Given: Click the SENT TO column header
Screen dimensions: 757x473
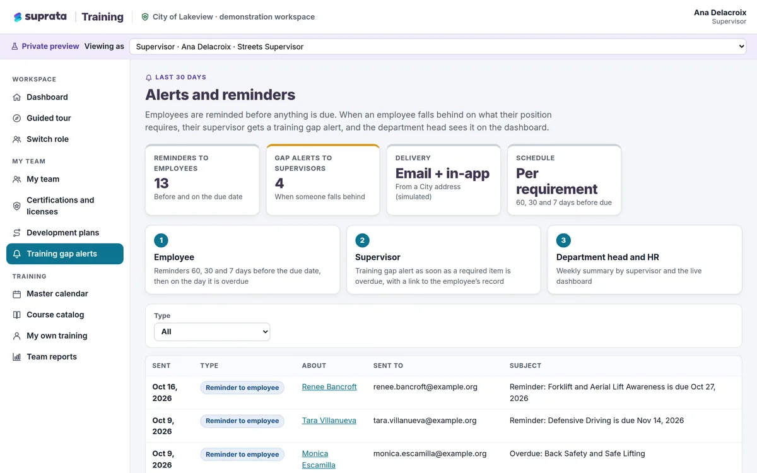Looking at the screenshot, I should pos(388,366).
